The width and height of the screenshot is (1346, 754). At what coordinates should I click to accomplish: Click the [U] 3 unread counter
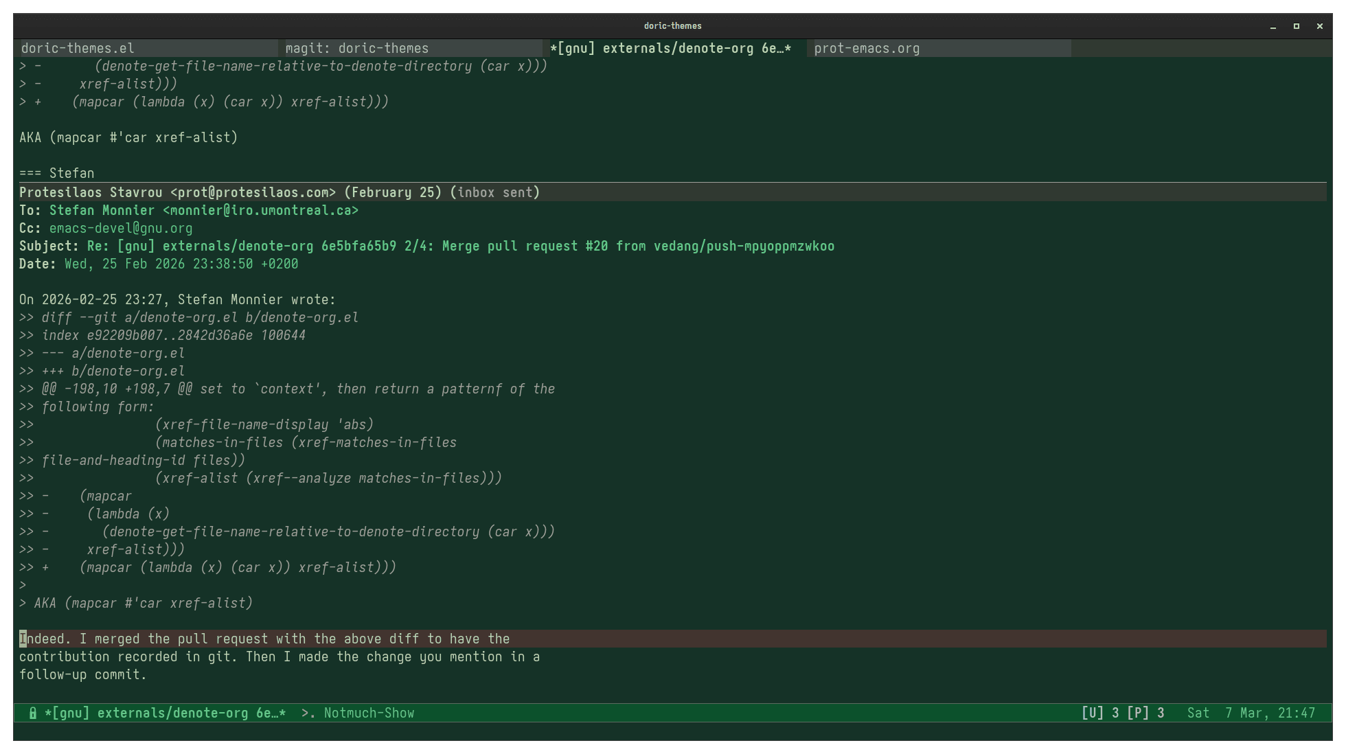(x=1100, y=713)
